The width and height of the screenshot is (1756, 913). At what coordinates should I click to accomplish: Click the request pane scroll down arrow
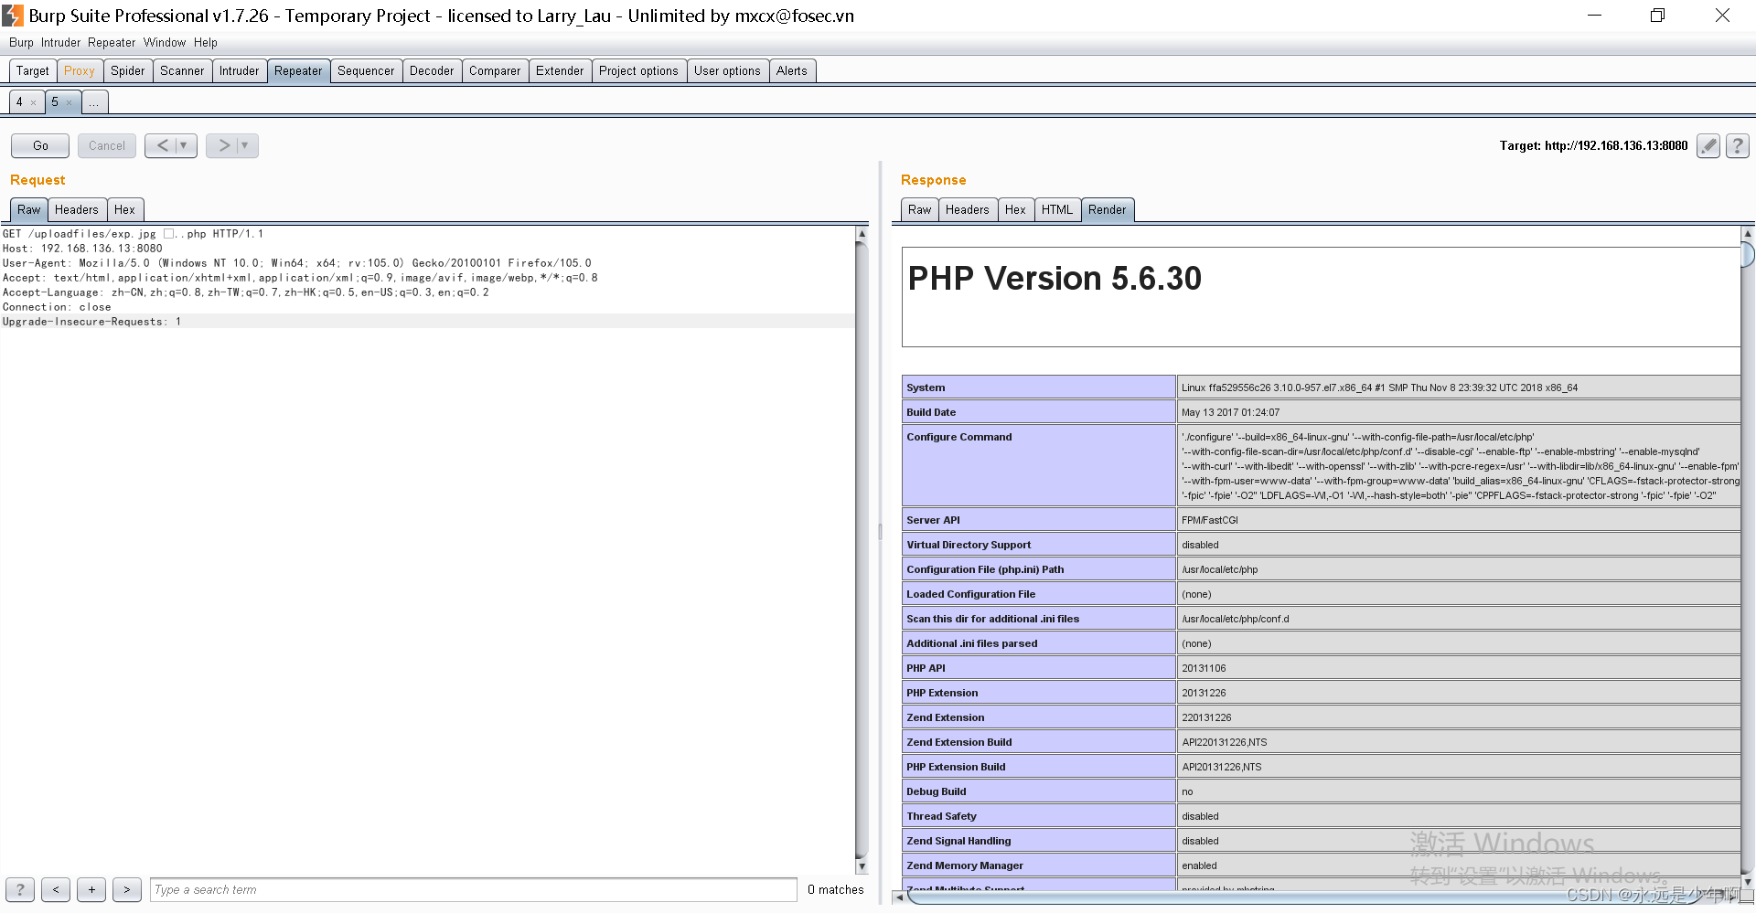tap(862, 866)
